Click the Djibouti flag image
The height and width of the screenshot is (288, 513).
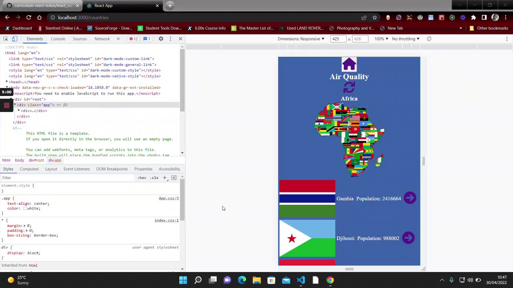pyautogui.click(x=307, y=238)
